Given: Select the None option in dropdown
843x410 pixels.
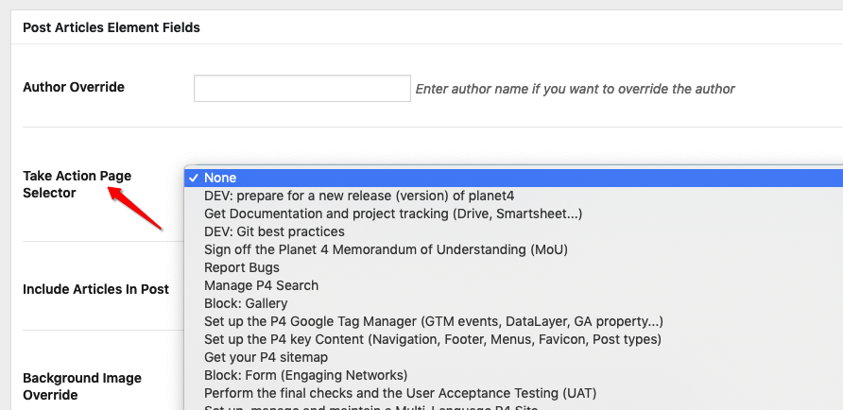Looking at the screenshot, I should [x=513, y=178].
